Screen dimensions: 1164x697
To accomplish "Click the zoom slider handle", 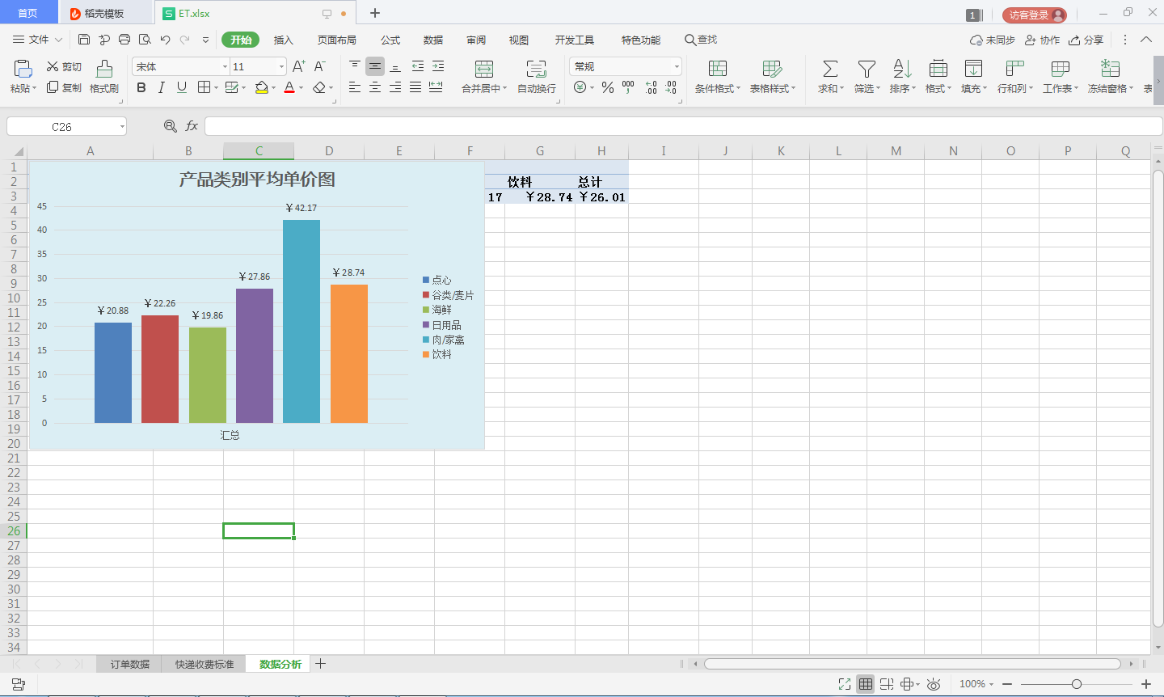I will [1077, 684].
